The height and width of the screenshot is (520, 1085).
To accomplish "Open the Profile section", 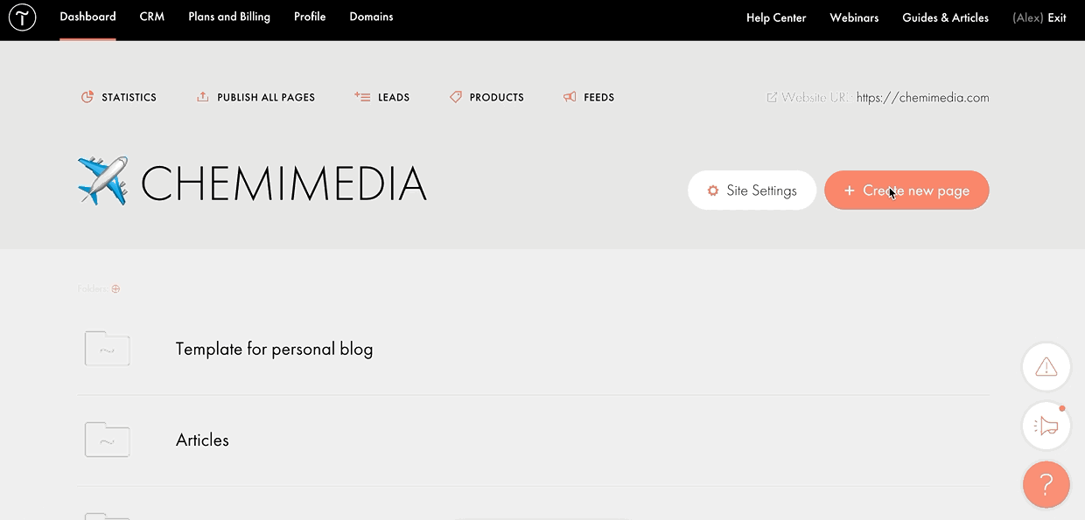I will click(310, 17).
